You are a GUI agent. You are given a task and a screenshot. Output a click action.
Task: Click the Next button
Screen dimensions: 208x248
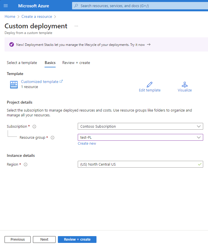[x=44, y=239]
